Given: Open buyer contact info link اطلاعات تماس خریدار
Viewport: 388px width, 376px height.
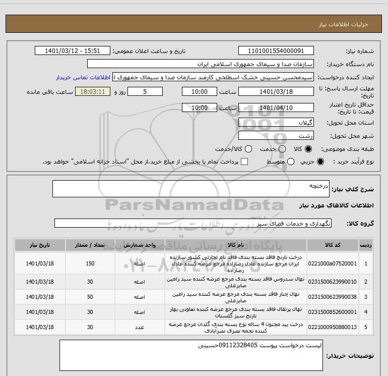Looking at the screenshot, I should [x=83, y=77].
